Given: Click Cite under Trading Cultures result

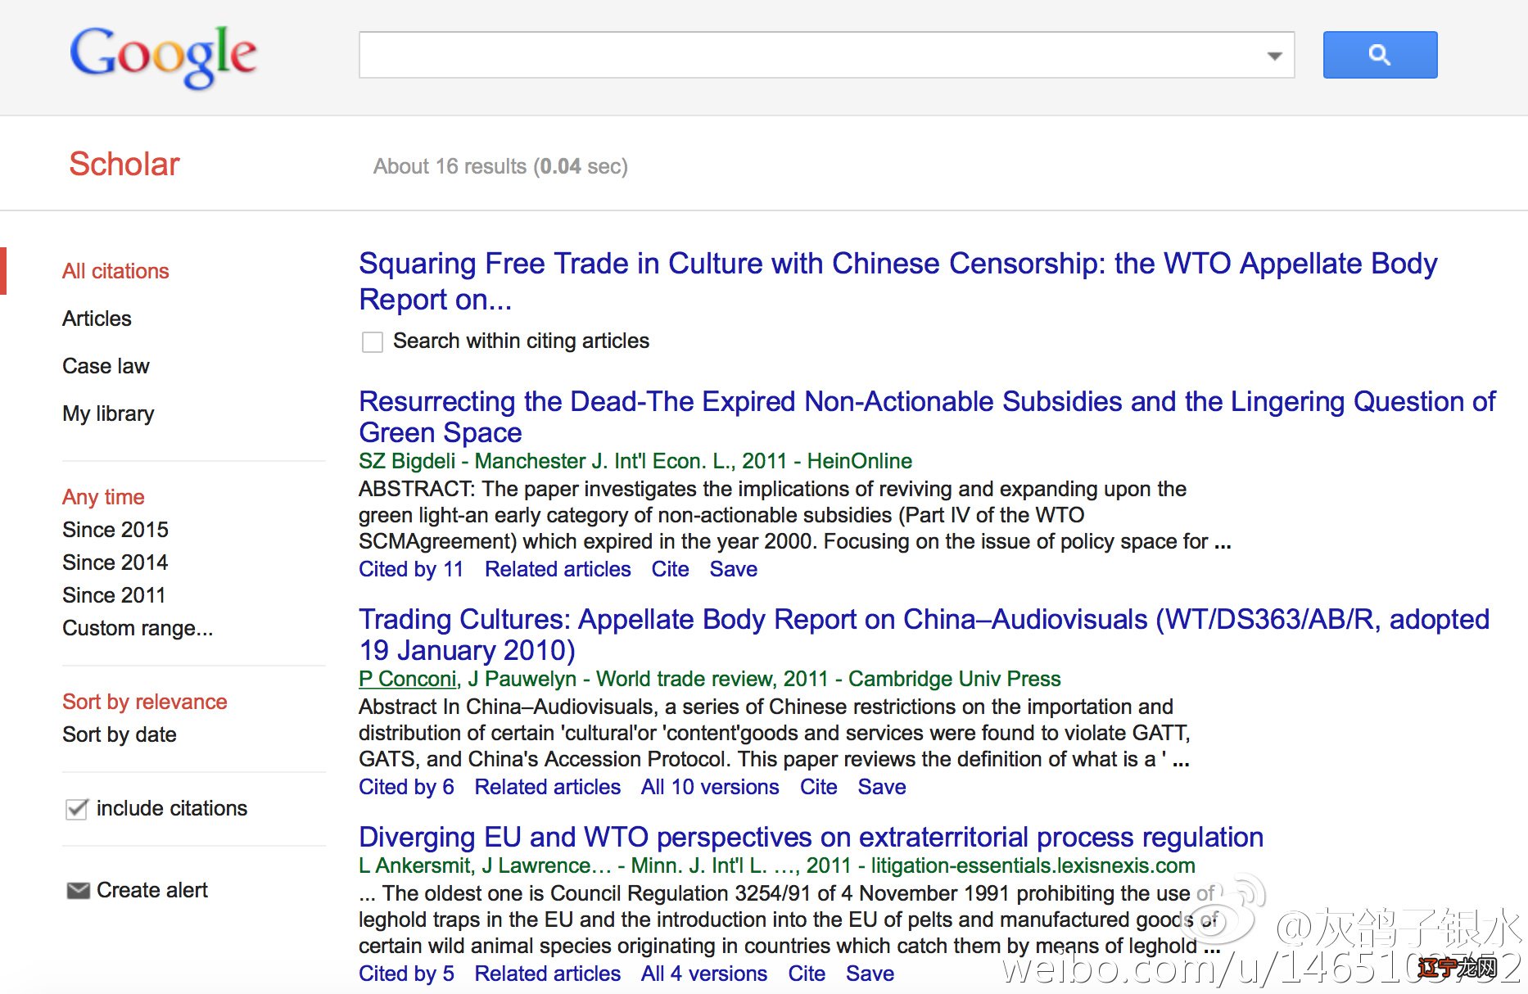Looking at the screenshot, I should (818, 787).
